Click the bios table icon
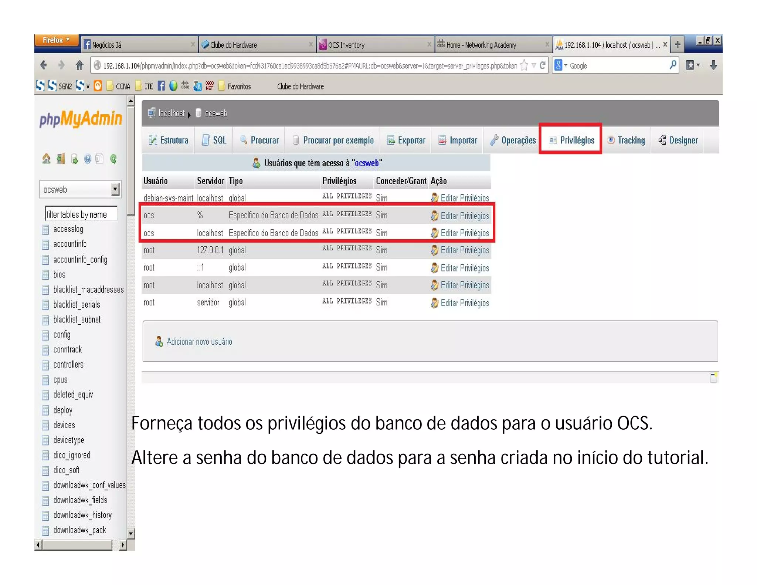Image resolution: width=757 pixels, height=585 pixels. (x=45, y=275)
